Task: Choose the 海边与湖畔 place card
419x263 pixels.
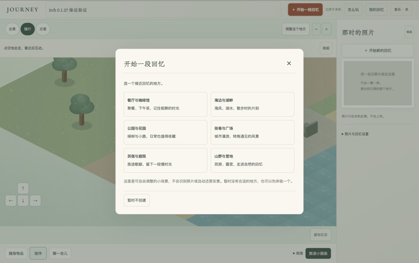Action: click(x=253, y=104)
